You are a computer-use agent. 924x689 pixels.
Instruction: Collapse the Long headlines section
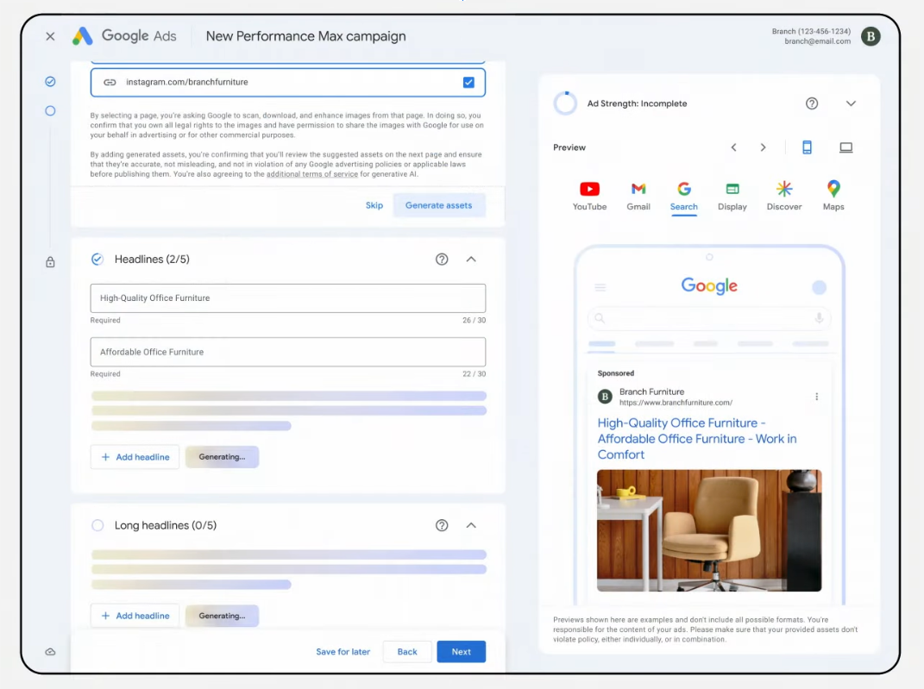point(471,525)
